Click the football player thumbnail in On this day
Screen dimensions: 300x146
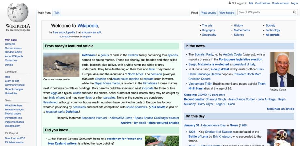[280, 138]
